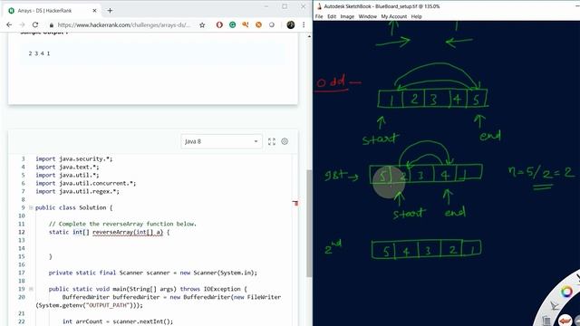Open the color wheel in SketchBook lagoon
This screenshot has width=580, height=326.
tap(566, 292)
